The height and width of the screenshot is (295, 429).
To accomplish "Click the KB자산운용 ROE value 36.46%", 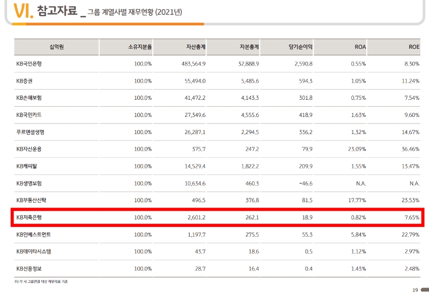I will point(409,149).
